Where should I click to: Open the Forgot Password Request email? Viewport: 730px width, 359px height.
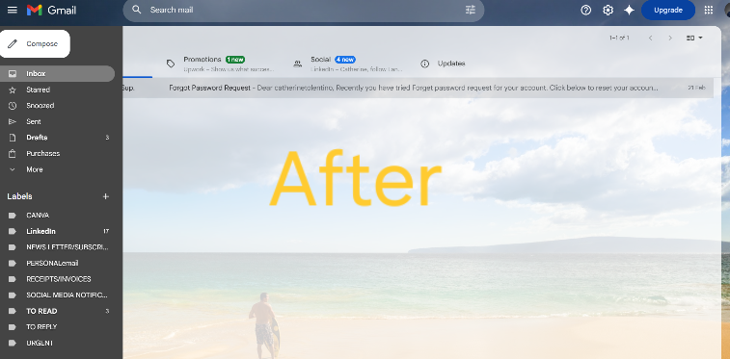pyautogui.click(x=419, y=88)
